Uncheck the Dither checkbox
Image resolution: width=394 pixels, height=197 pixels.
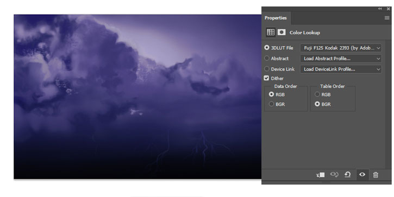coord(266,78)
